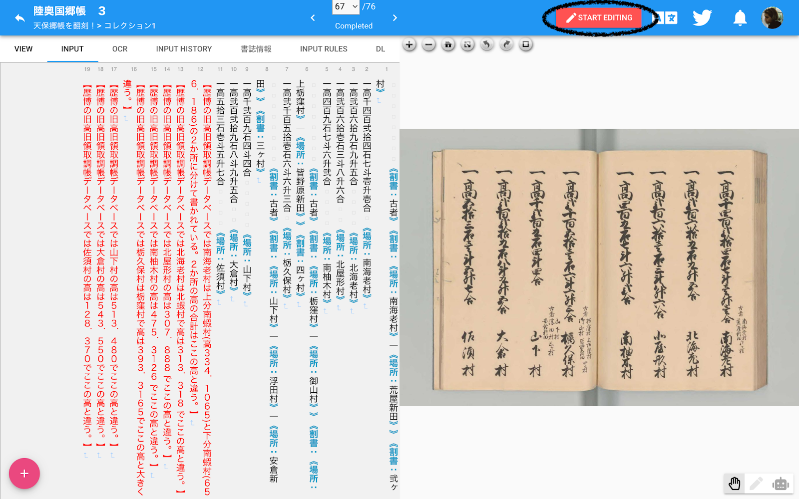
Task: Click line number 1 header
Action: pos(387,69)
